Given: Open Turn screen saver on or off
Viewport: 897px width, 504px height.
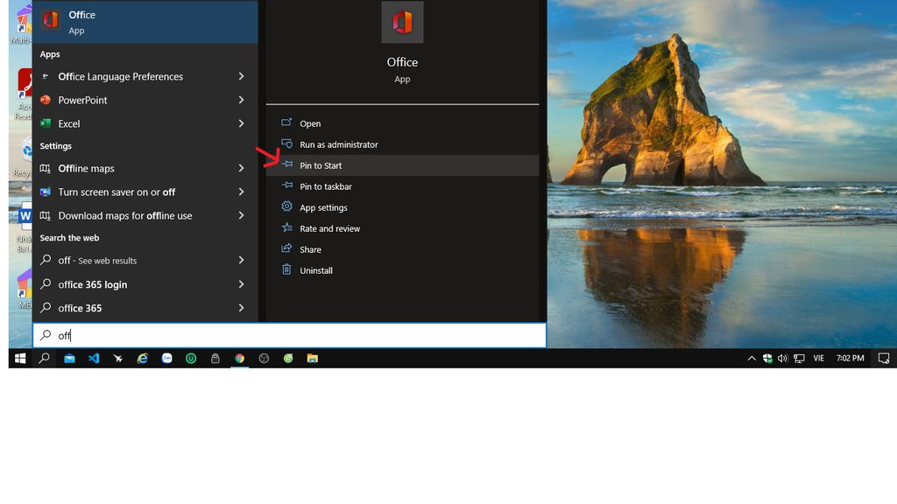Looking at the screenshot, I should [117, 192].
